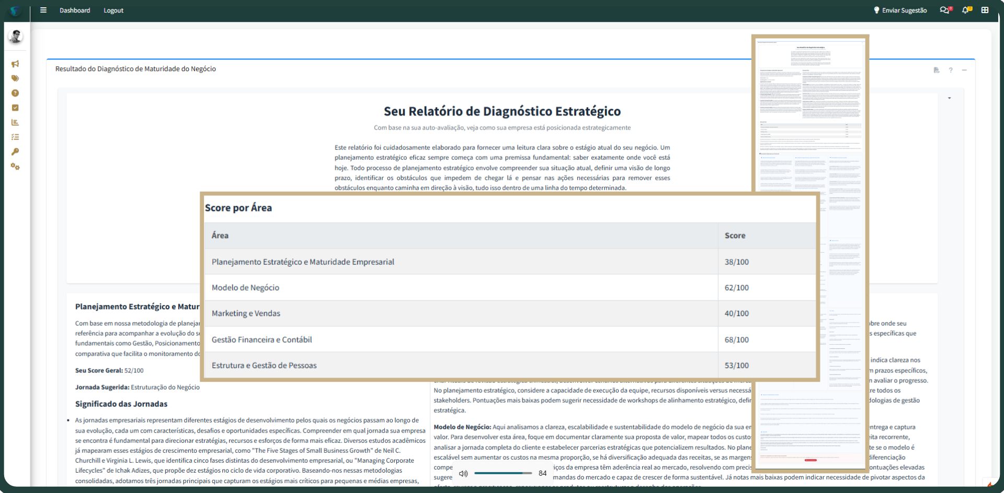Click Logout in top menu

(x=113, y=10)
